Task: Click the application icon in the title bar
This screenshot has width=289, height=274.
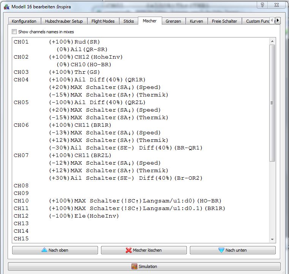Action: [5, 6]
